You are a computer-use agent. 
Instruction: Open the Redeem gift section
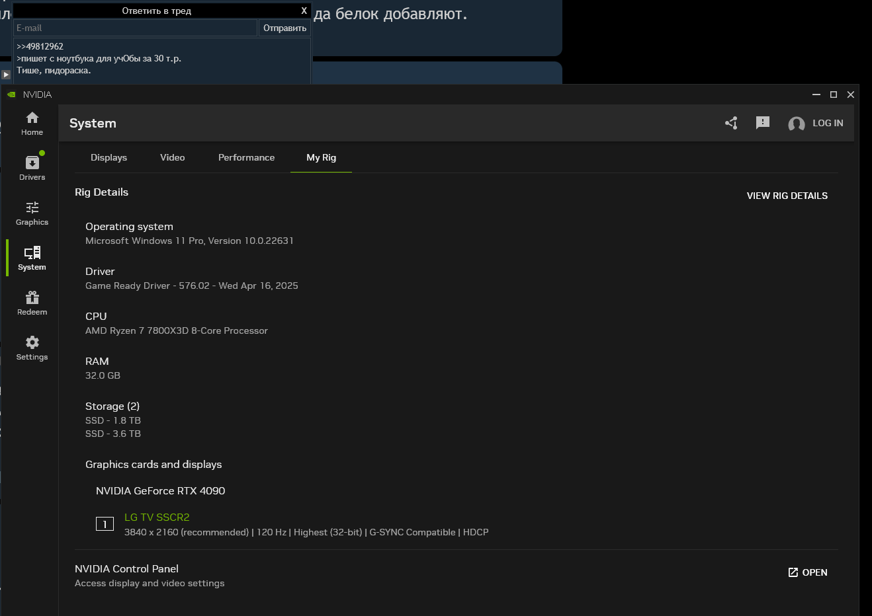click(x=32, y=303)
